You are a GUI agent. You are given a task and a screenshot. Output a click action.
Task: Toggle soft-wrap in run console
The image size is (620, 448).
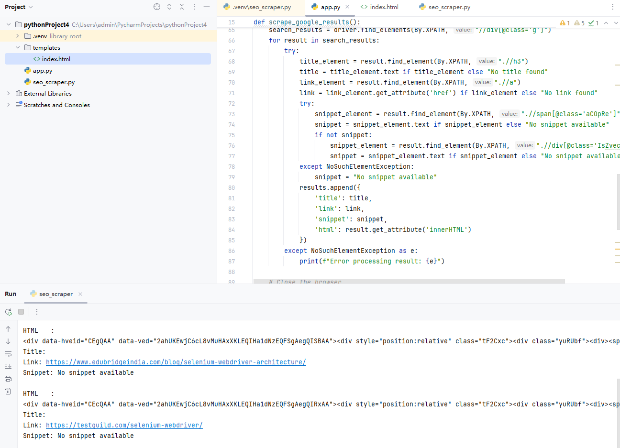pos(8,354)
